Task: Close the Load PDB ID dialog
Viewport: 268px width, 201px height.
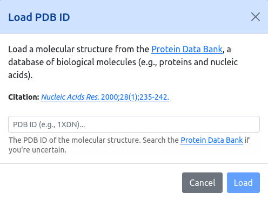Action: [x=256, y=17]
